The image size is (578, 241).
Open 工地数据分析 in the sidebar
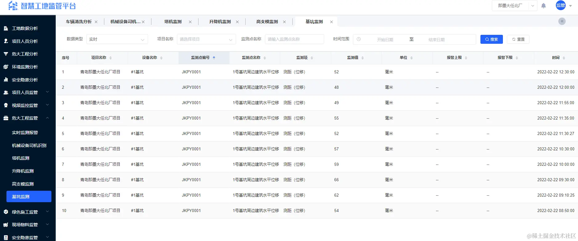click(25, 28)
